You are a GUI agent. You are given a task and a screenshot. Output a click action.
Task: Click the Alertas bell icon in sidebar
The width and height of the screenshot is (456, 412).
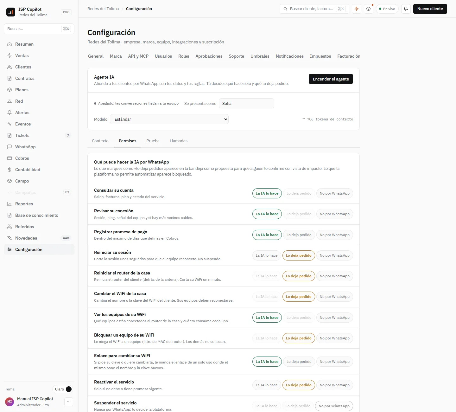tap(9, 113)
